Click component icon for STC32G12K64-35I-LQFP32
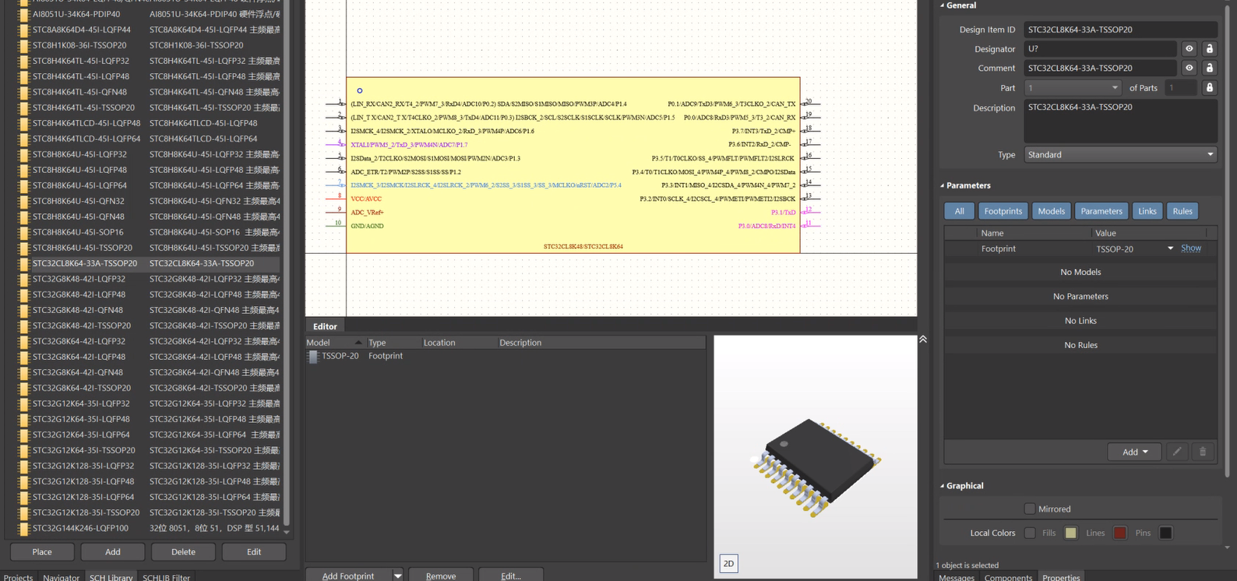Viewport: 1237px width, 581px height. (x=23, y=403)
